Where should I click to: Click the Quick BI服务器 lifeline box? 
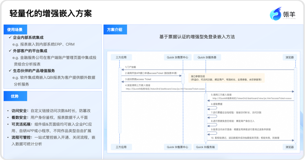pyautogui.click(x=207, y=57)
